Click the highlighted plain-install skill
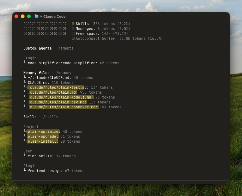 click(x=43, y=142)
